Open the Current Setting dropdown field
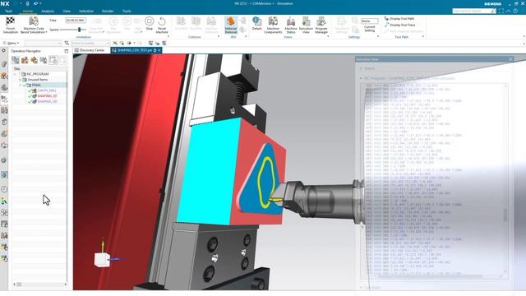The width and height of the screenshot is (526, 296). tap(369, 21)
